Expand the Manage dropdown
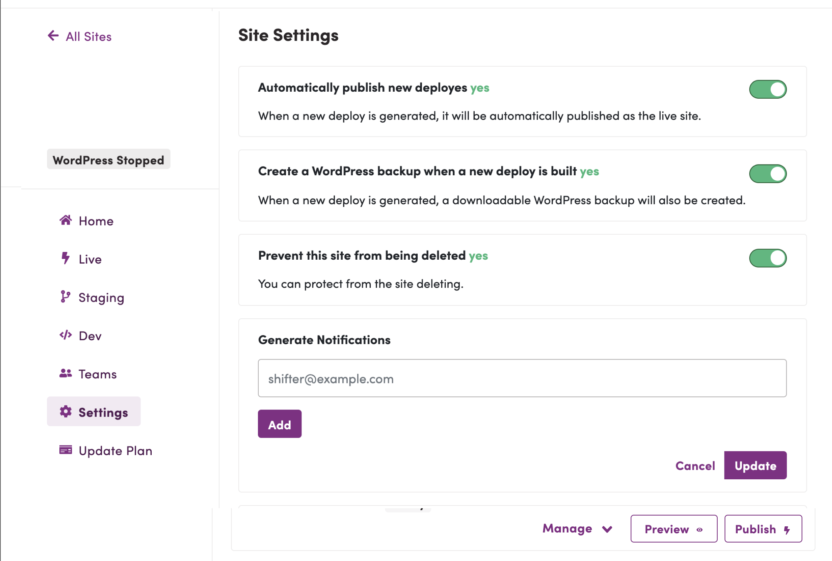 pos(578,529)
